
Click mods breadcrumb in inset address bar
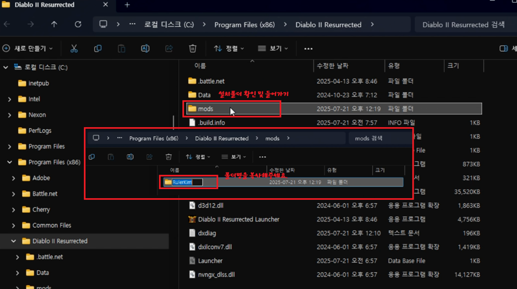272,139
